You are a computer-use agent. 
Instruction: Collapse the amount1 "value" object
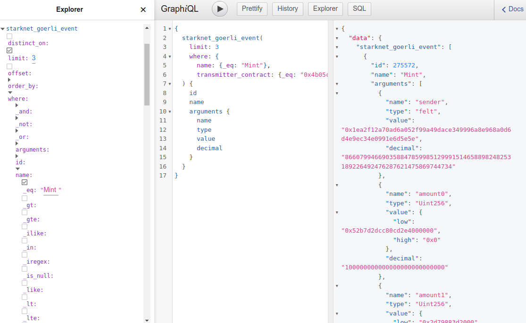[x=337, y=314]
